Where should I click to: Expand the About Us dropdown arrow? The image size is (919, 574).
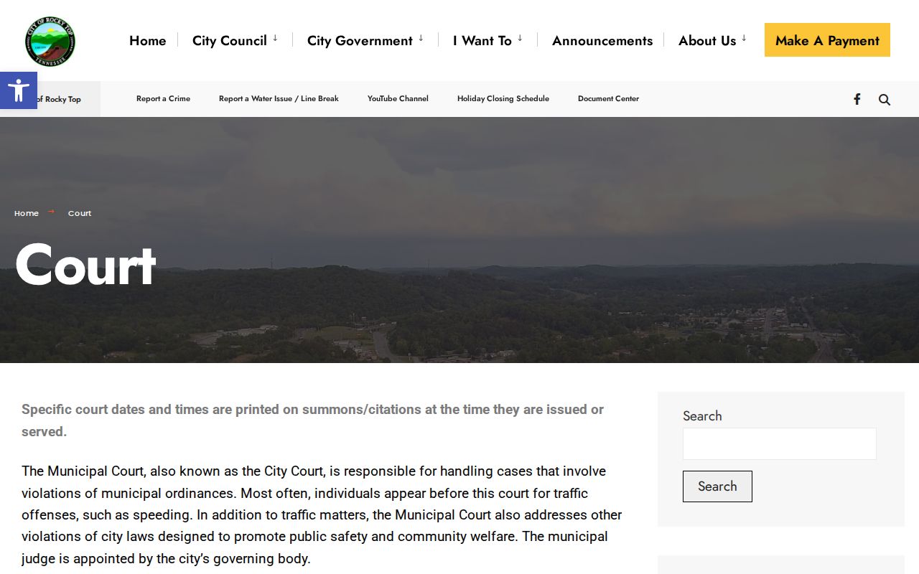tap(744, 39)
